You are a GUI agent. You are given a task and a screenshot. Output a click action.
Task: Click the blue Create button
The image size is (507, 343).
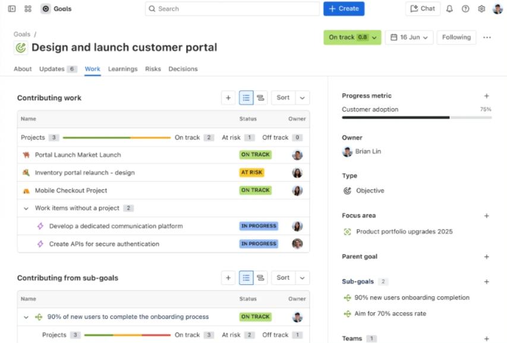pos(344,9)
